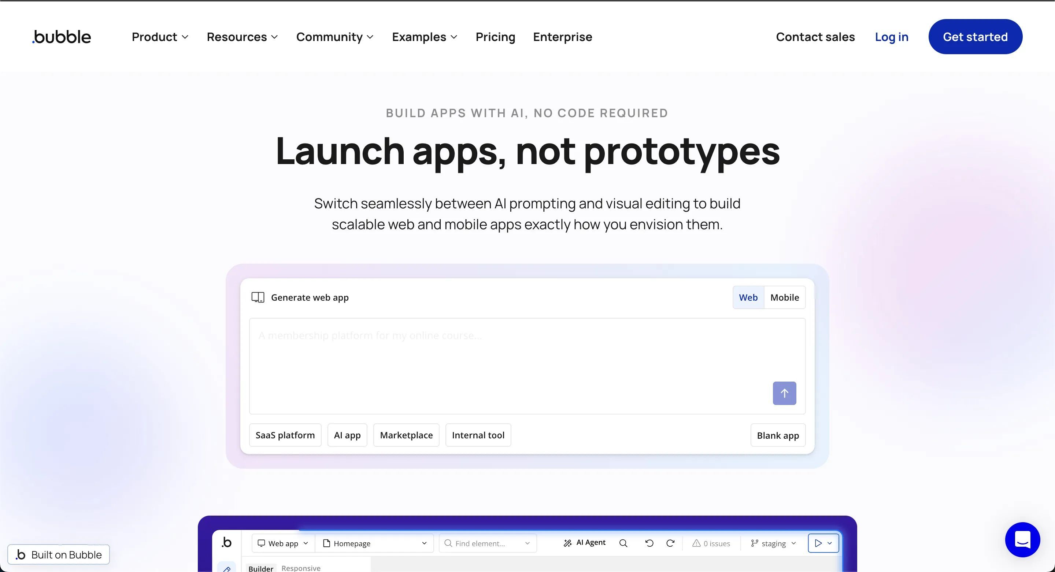Submit prompt with the arrow-up button
1055x572 pixels.
tap(784, 393)
